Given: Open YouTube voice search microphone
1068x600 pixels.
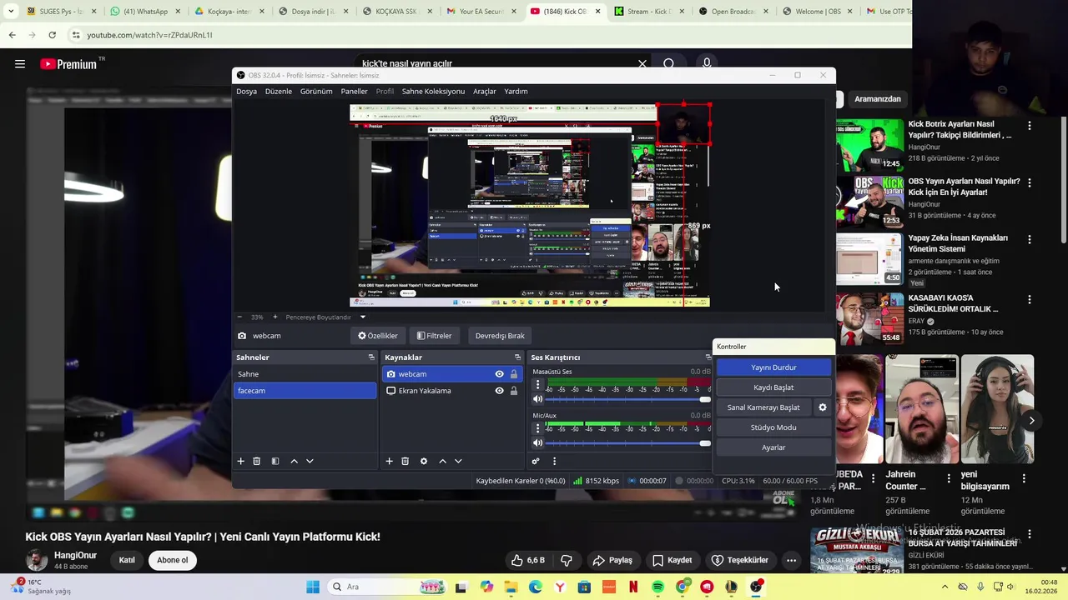Looking at the screenshot, I should (707, 63).
